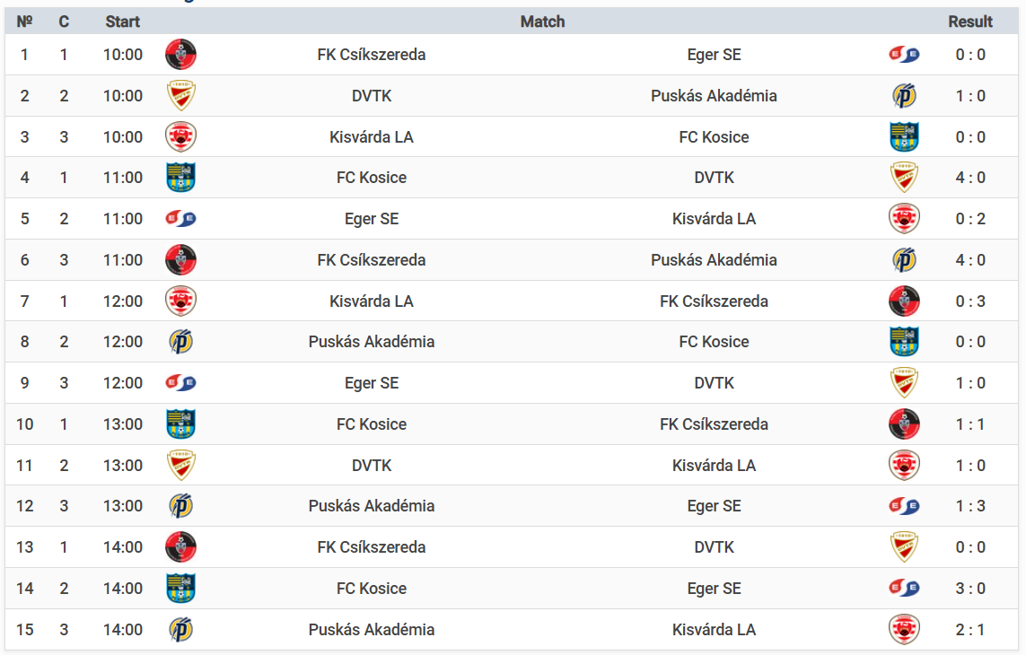Viewport: 1026px width, 655px height.
Task: Click FK Csíkszereda logo in match 1
Action: pos(180,55)
